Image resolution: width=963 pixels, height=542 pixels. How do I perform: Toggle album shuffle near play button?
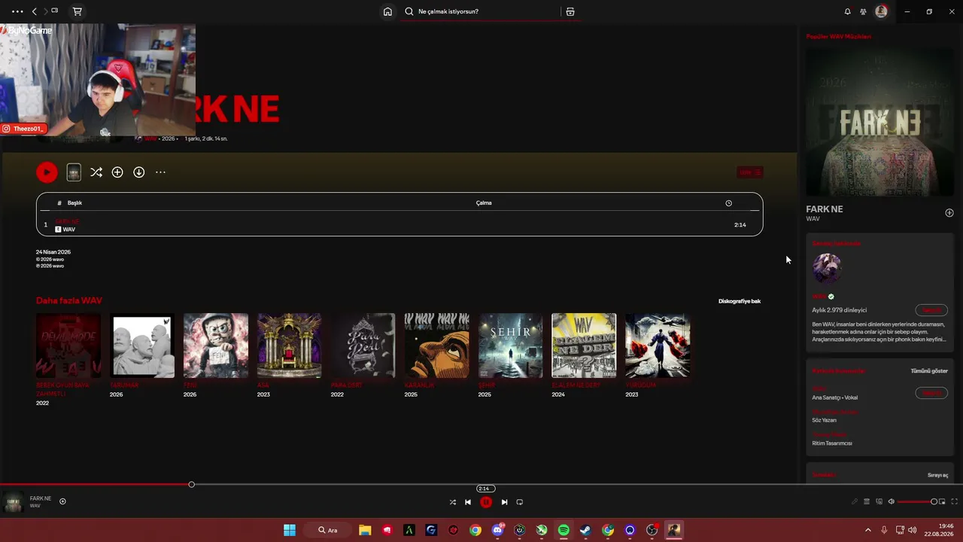[96, 172]
